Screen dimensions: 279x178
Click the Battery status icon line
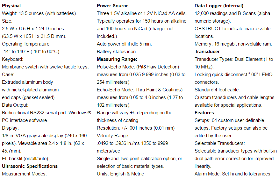(x=117, y=52)
